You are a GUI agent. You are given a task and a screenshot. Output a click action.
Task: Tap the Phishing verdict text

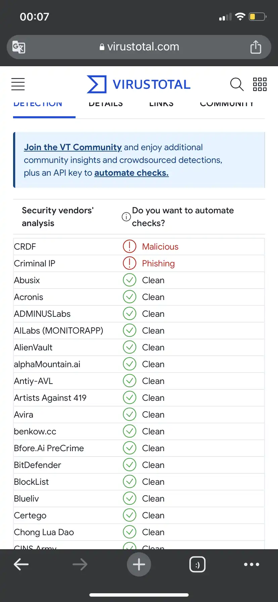158,263
